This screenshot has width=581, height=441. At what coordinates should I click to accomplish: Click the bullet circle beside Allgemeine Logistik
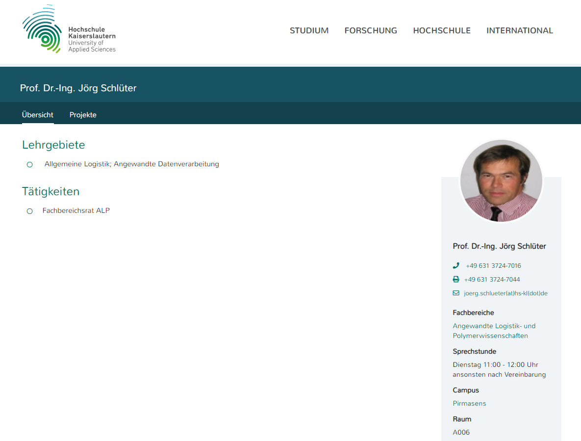point(29,164)
